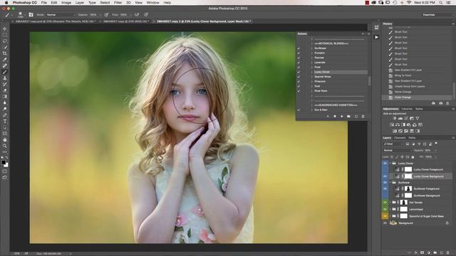Screen dimensions: 456x256
Task: Collapse the Sunflower layer group
Action: tap(390, 183)
